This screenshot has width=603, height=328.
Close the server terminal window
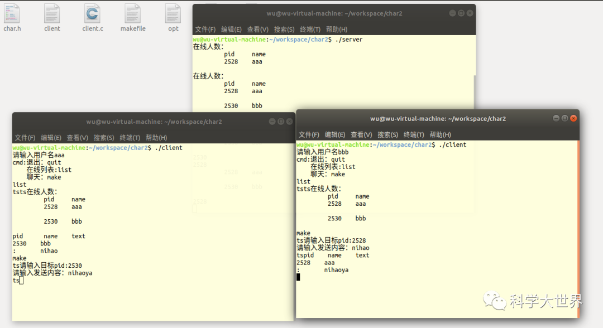[x=470, y=13]
